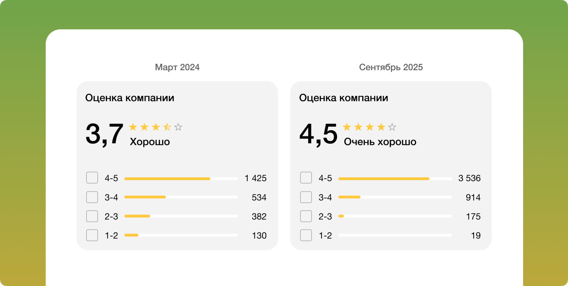The width and height of the screenshot is (568, 286).
Task: Check the 4-5 checkbox in September 2025 card
Action: 306,178
